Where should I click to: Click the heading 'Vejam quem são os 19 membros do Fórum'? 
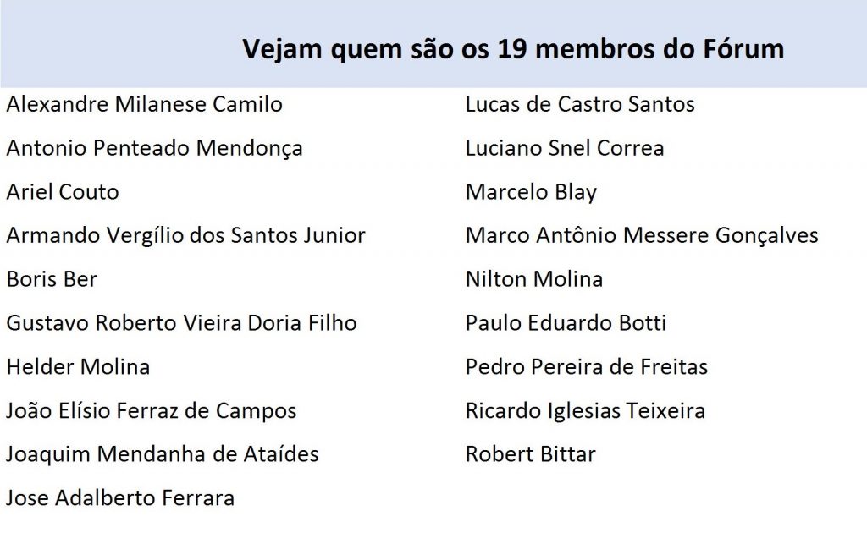(x=513, y=49)
